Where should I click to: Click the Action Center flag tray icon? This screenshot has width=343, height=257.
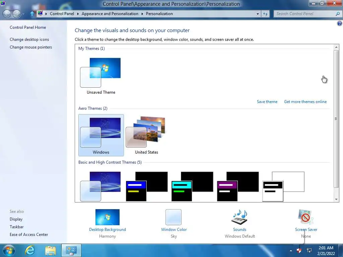click(x=299, y=250)
